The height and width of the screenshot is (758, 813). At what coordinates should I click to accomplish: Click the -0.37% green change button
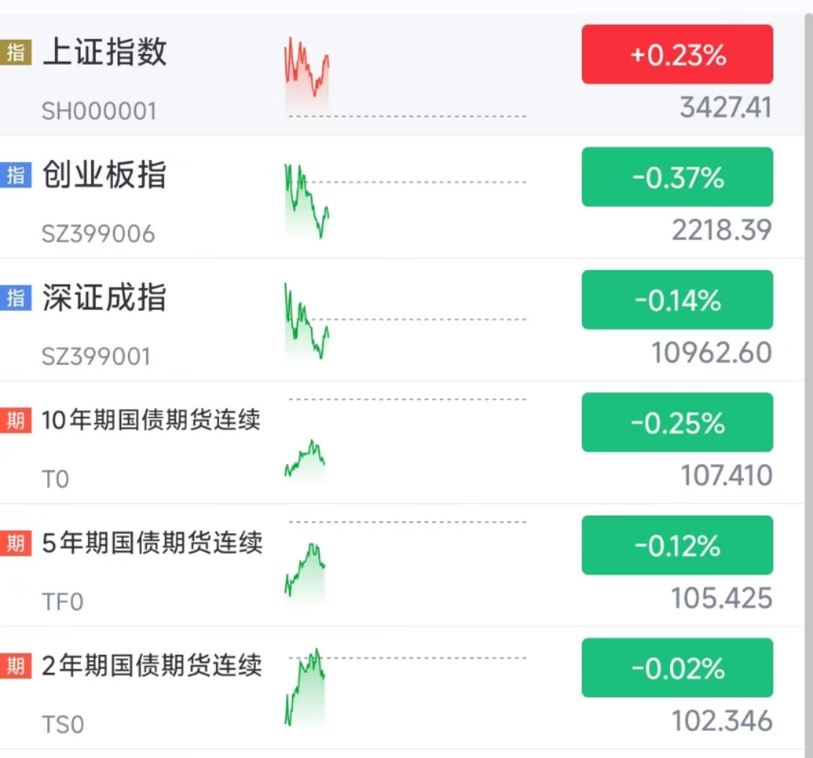coord(677,177)
